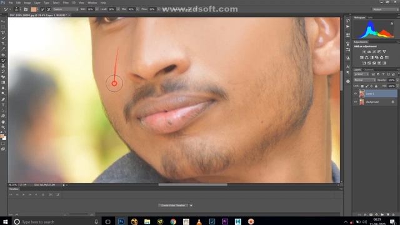Image resolution: width=400 pixels, height=225 pixels.
Task: Open the workspace switcher dropdown
Action: click(385, 9)
